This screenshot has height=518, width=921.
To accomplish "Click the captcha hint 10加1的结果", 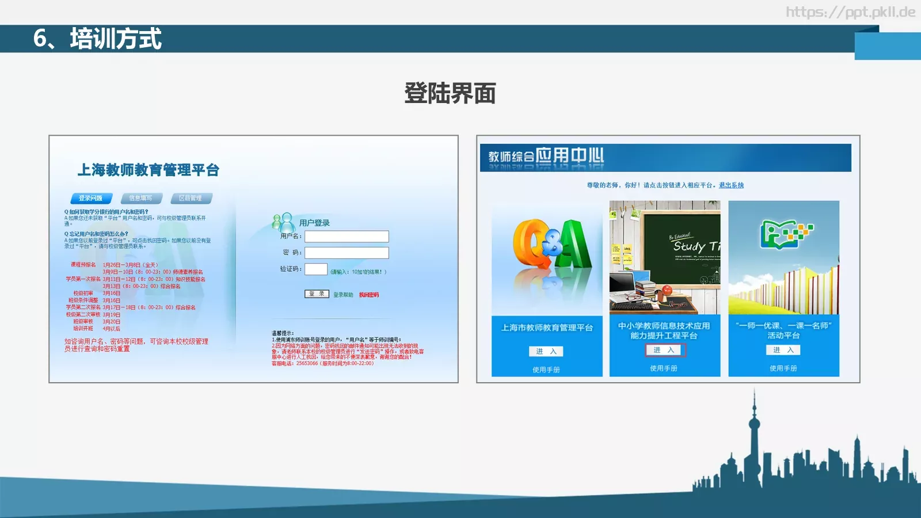I will pos(359,272).
